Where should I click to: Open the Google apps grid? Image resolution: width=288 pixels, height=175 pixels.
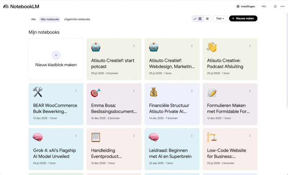pos(275,6)
